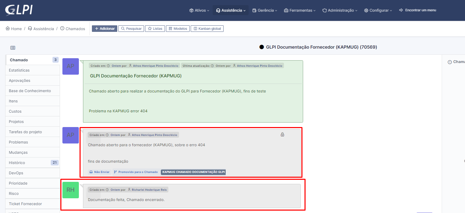Expand the Assistência menu
The width and height of the screenshot is (465, 213).
[230, 10]
